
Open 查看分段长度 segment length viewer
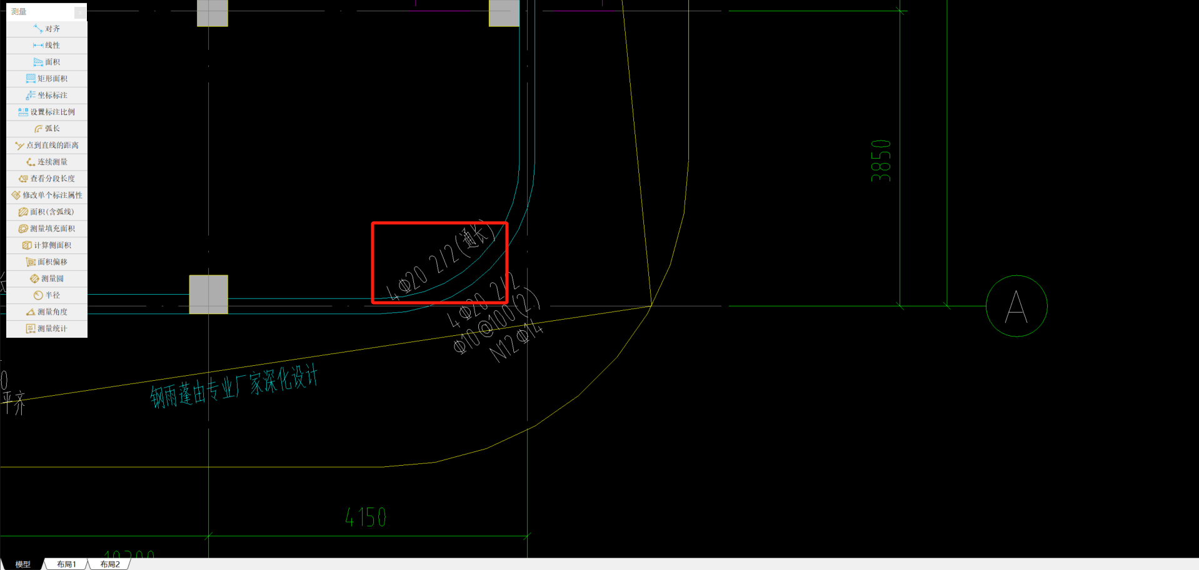coord(47,179)
